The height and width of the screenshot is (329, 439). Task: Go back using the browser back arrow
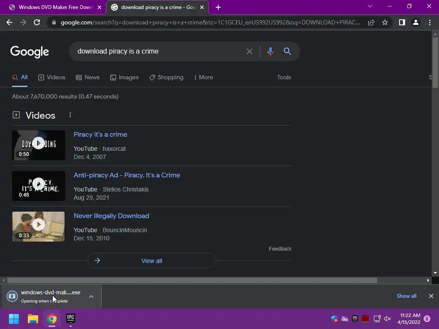(9, 22)
